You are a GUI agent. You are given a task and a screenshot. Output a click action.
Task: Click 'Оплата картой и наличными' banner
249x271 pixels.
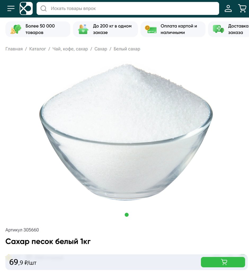coord(173,29)
